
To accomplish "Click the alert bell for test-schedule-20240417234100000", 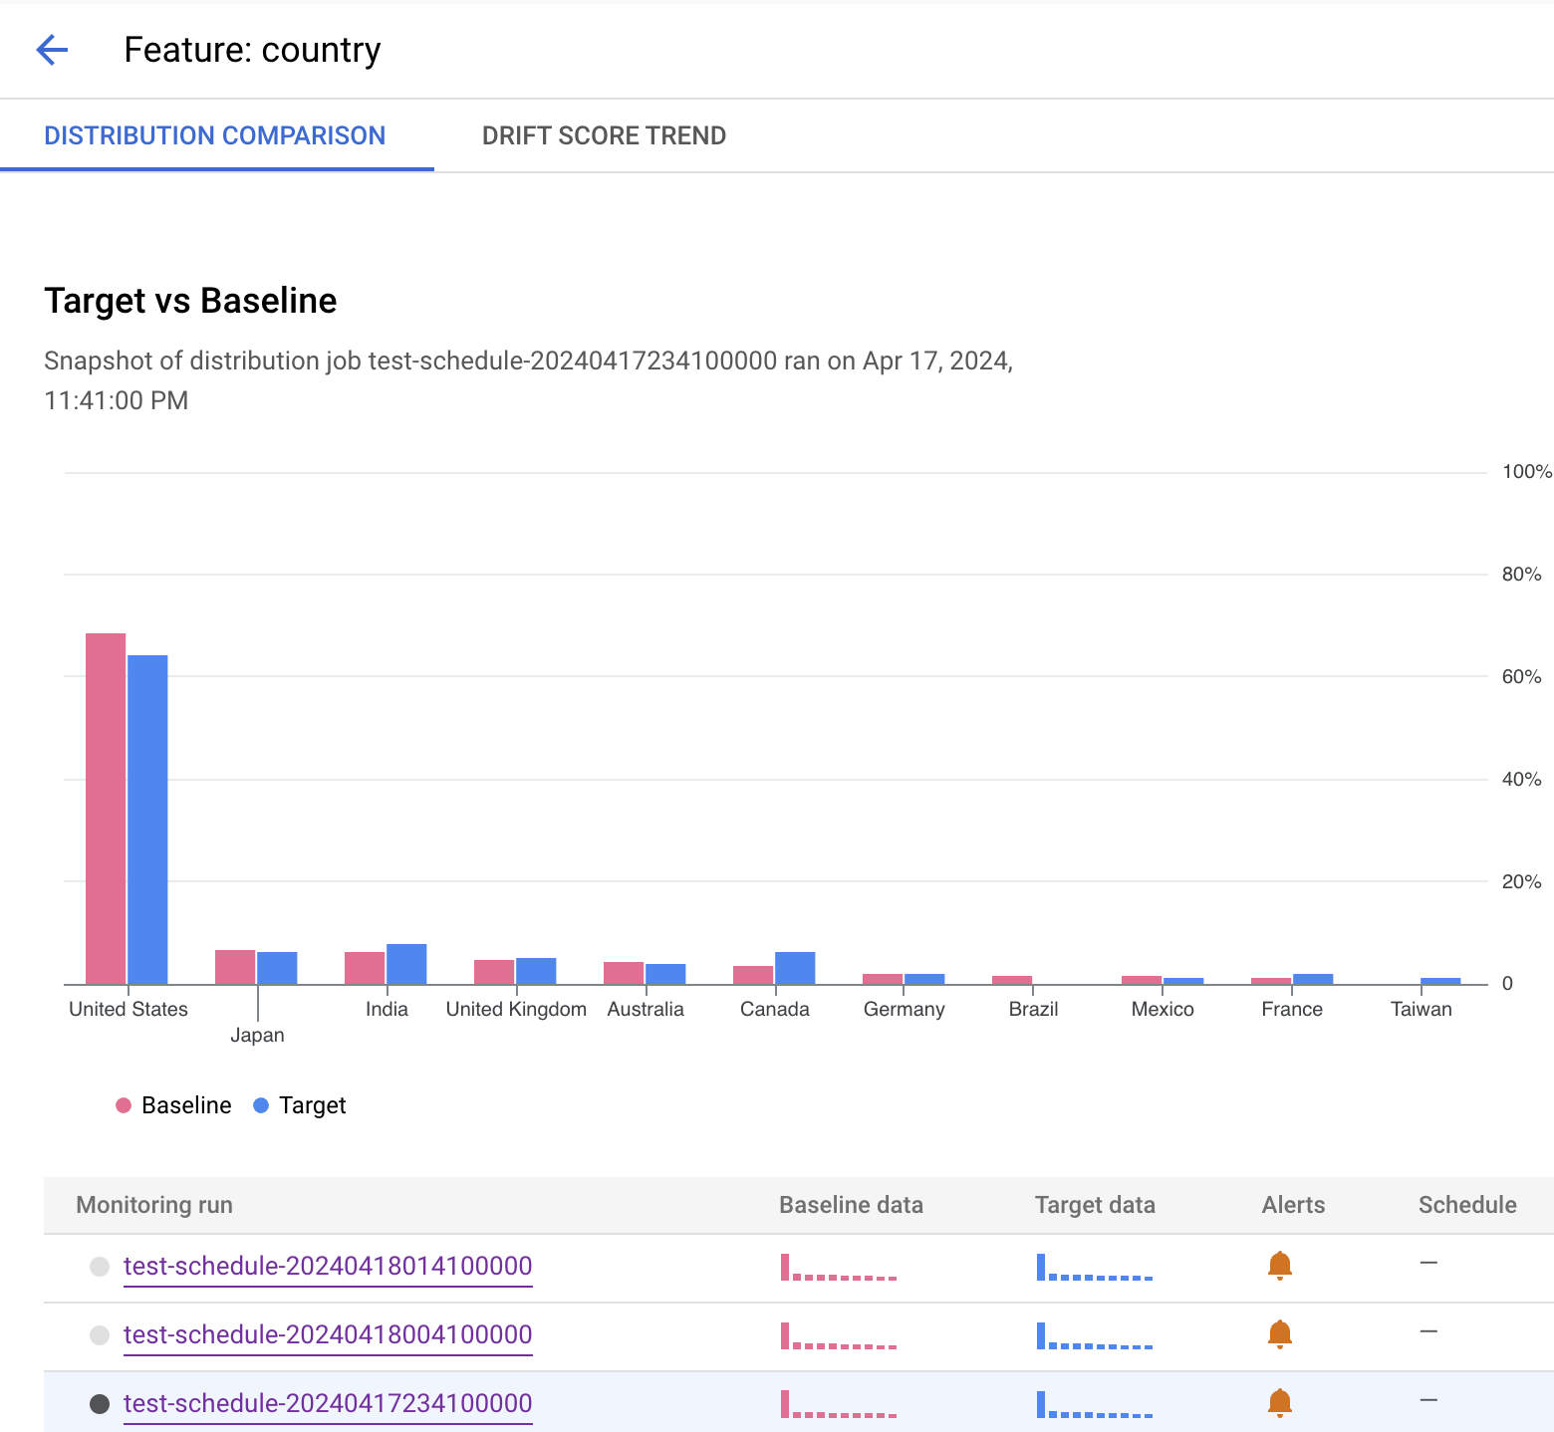I will coord(1280,1403).
